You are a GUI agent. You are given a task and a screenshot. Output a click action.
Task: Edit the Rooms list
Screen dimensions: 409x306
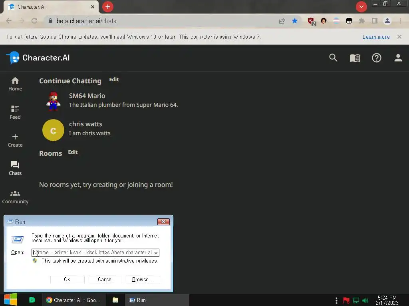coord(73,152)
